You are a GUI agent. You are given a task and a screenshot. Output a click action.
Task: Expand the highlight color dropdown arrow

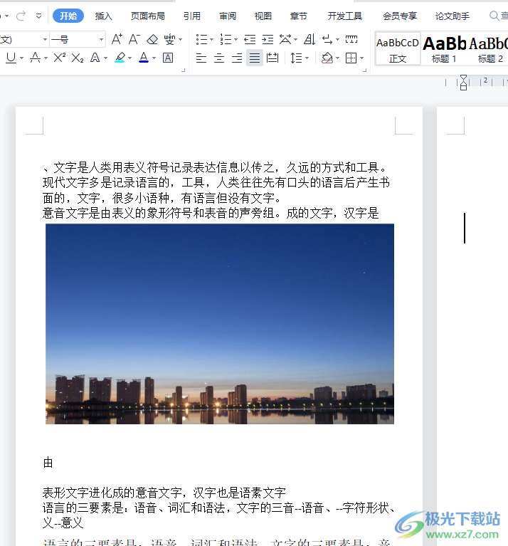(130, 58)
